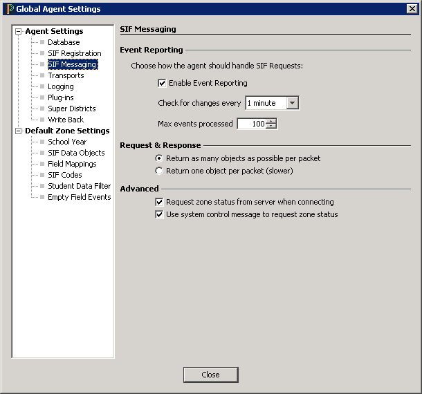Viewport: 422px width, 394px height.
Task: Open Write Back settings
Action: [66, 120]
